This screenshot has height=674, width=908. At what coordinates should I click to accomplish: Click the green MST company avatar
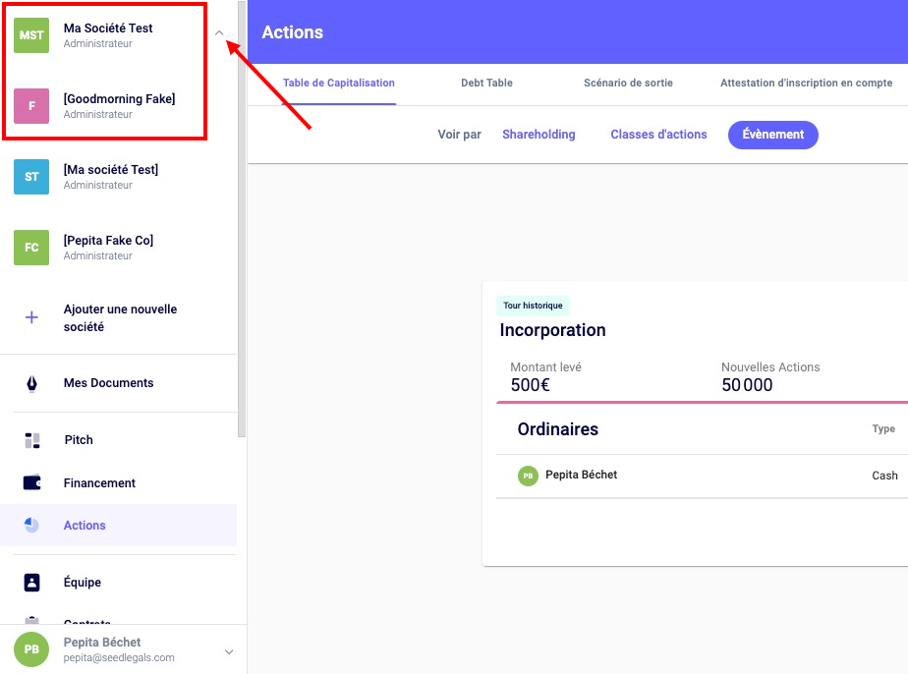pos(31,35)
